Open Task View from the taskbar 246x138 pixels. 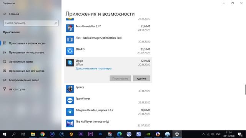[23, 134]
